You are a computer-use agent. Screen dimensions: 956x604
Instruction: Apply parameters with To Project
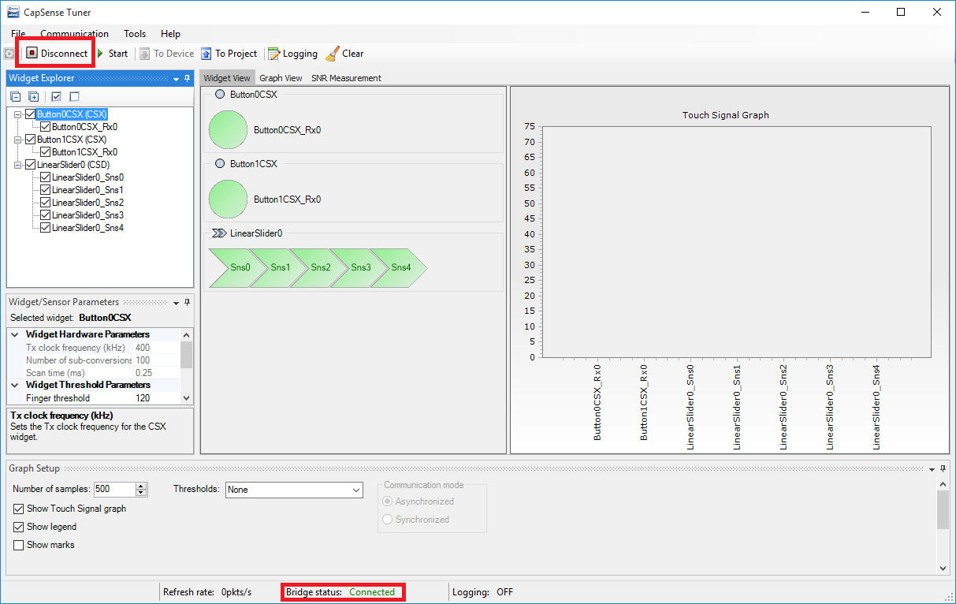pyautogui.click(x=229, y=54)
